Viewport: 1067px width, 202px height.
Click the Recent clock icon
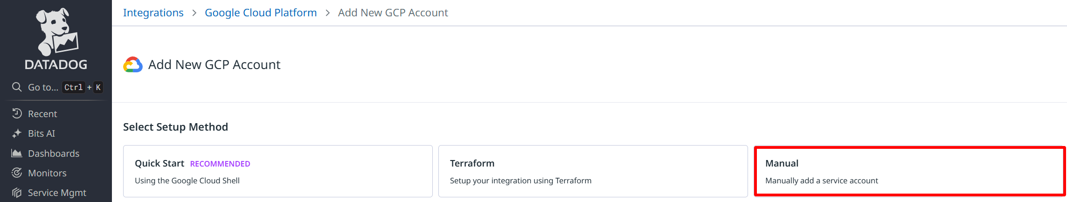pyautogui.click(x=17, y=113)
